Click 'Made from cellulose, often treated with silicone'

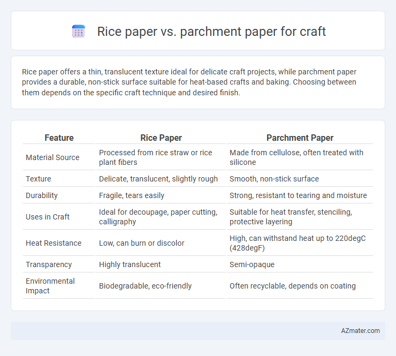coord(296,157)
